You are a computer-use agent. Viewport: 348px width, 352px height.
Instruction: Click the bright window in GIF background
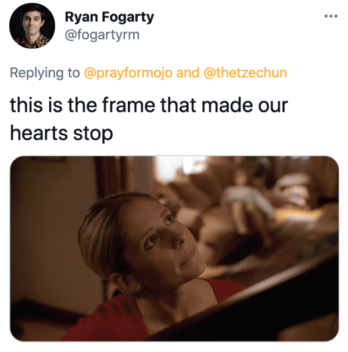[180, 167]
